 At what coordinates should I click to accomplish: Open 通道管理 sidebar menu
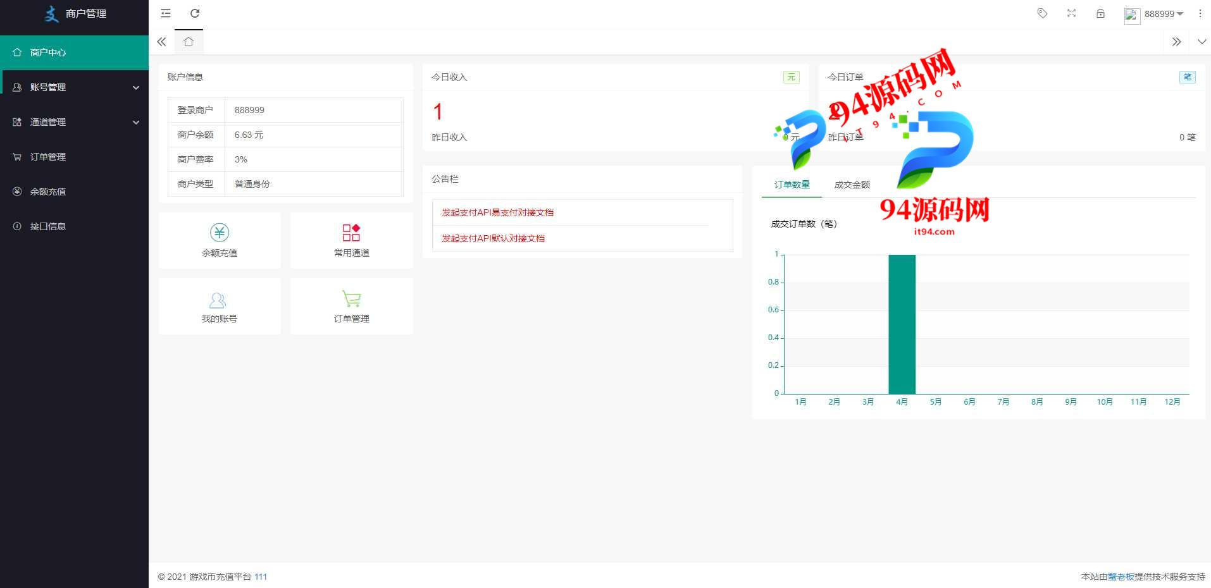pyautogui.click(x=74, y=122)
